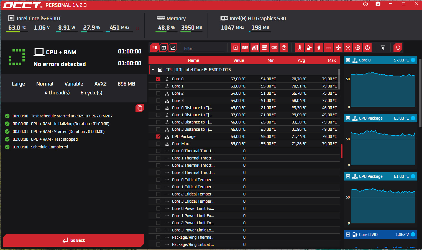Uncheck the CPU Package checkbox
Viewport: 422px width, 250px height.
tap(158, 136)
